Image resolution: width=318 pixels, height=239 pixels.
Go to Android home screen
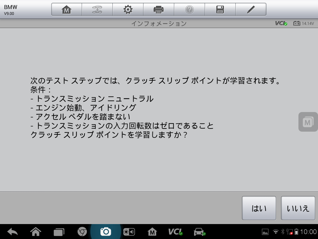point(36,232)
